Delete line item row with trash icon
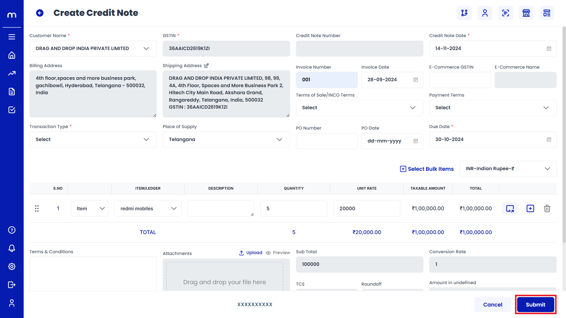 click(x=547, y=208)
